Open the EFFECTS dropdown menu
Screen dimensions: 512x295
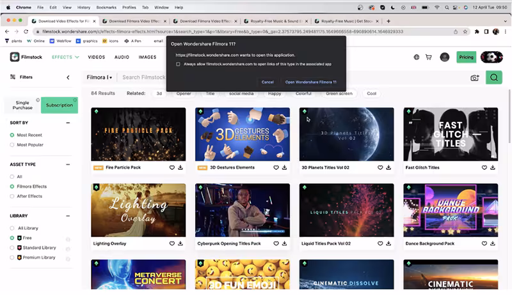(x=65, y=57)
